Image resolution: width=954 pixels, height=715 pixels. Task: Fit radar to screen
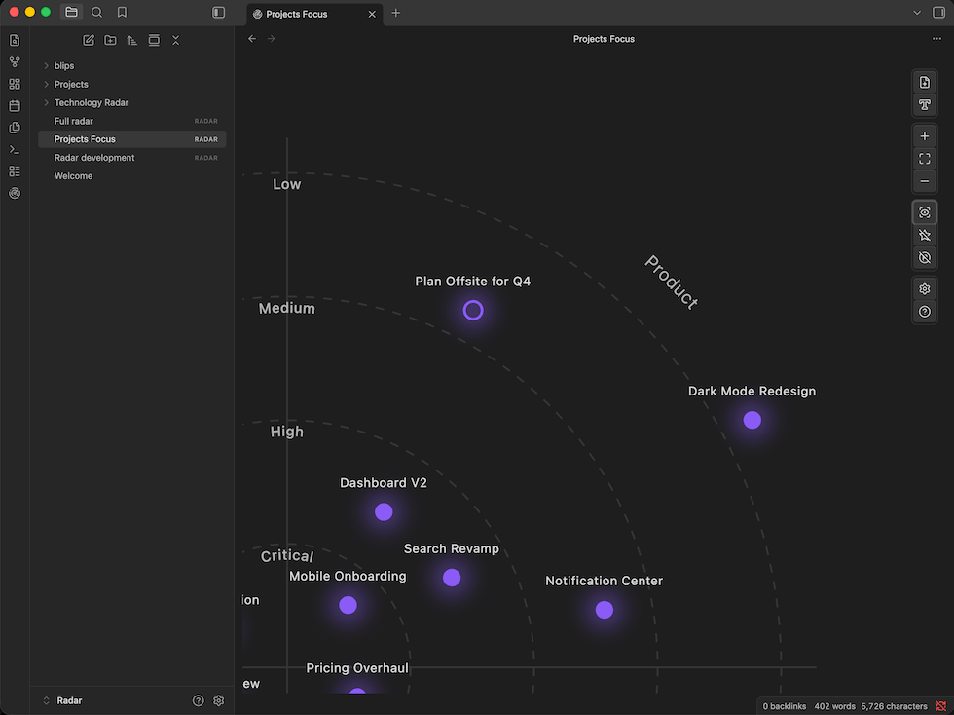point(924,159)
